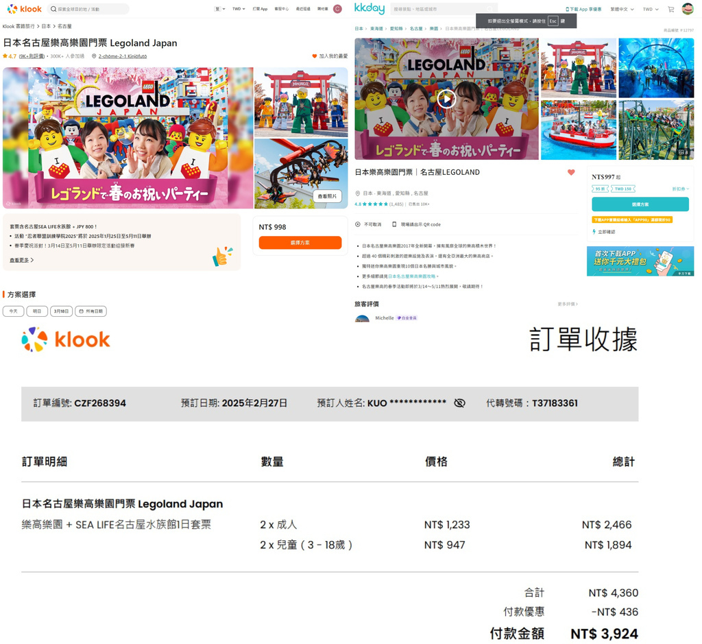Open the KKday user profile avatar

688,8
